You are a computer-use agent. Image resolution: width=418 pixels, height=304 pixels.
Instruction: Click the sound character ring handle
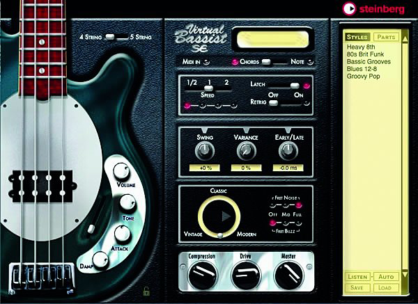point(220,235)
